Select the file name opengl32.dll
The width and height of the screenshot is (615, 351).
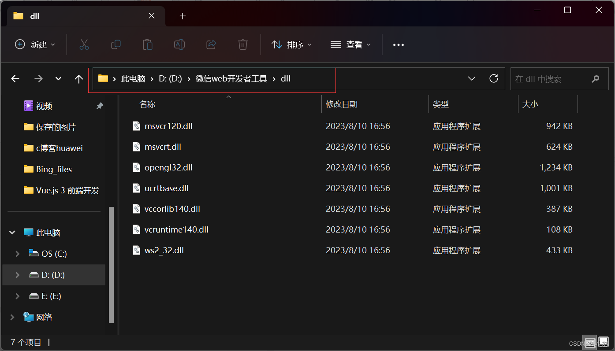[x=168, y=167]
